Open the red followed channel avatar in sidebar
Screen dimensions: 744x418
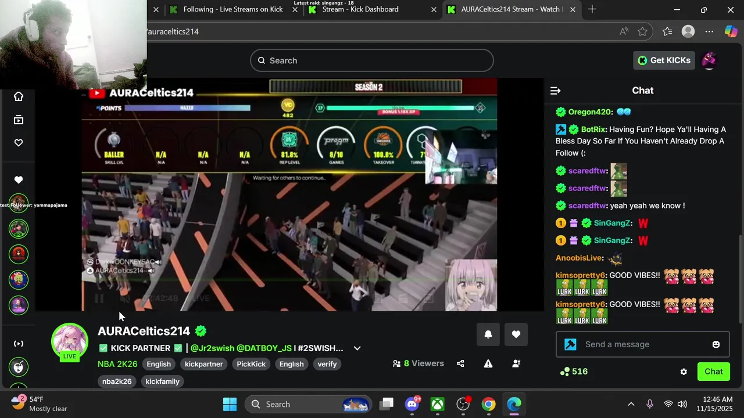[19, 254]
